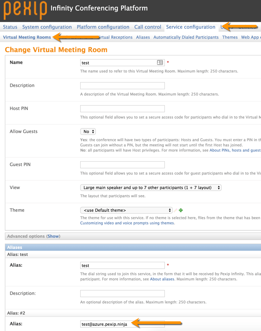Click the 'Alias: test' row label
This screenshot has width=261, height=331.
[x=17, y=254]
